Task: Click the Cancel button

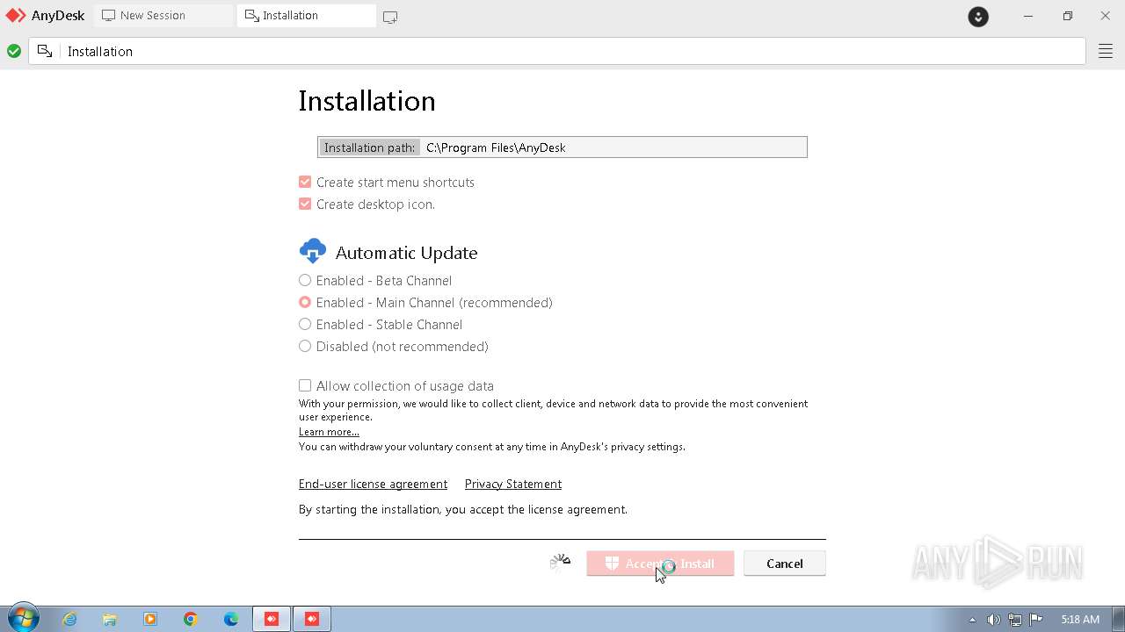Action: point(785,564)
